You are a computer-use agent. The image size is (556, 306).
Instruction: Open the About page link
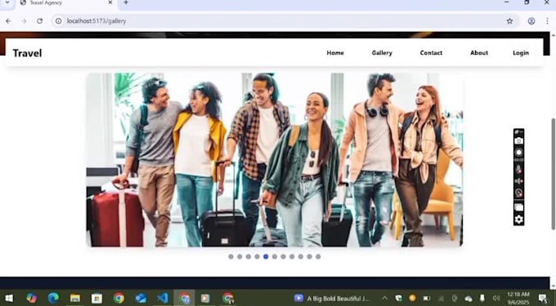coord(479,53)
